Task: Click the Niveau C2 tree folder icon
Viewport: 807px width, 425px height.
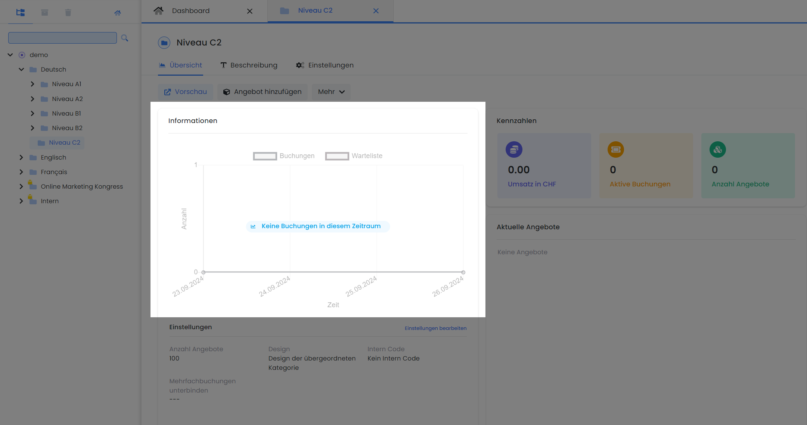Action: [x=41, y=143]
